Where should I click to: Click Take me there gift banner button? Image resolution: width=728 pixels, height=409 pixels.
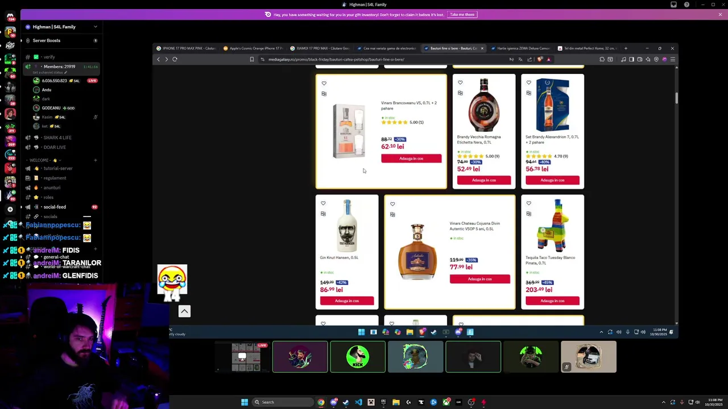pos(462,15)
